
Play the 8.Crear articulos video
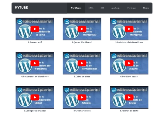82,97
